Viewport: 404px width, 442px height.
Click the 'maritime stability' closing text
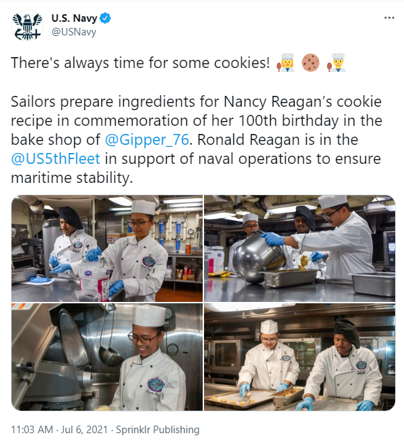tap(72, 178)
